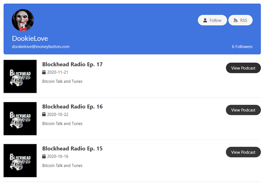This screenshot has height=186, width=265.
Task: Open Blockhead Radio Ep. 15 cover art
Action: [x=20, y=160]
